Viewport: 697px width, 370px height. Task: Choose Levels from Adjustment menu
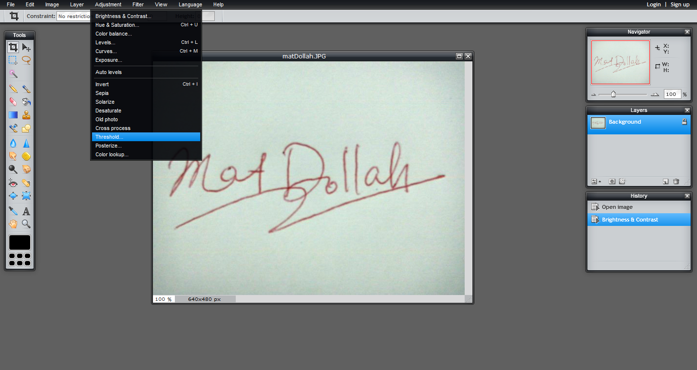coord(146,42)
